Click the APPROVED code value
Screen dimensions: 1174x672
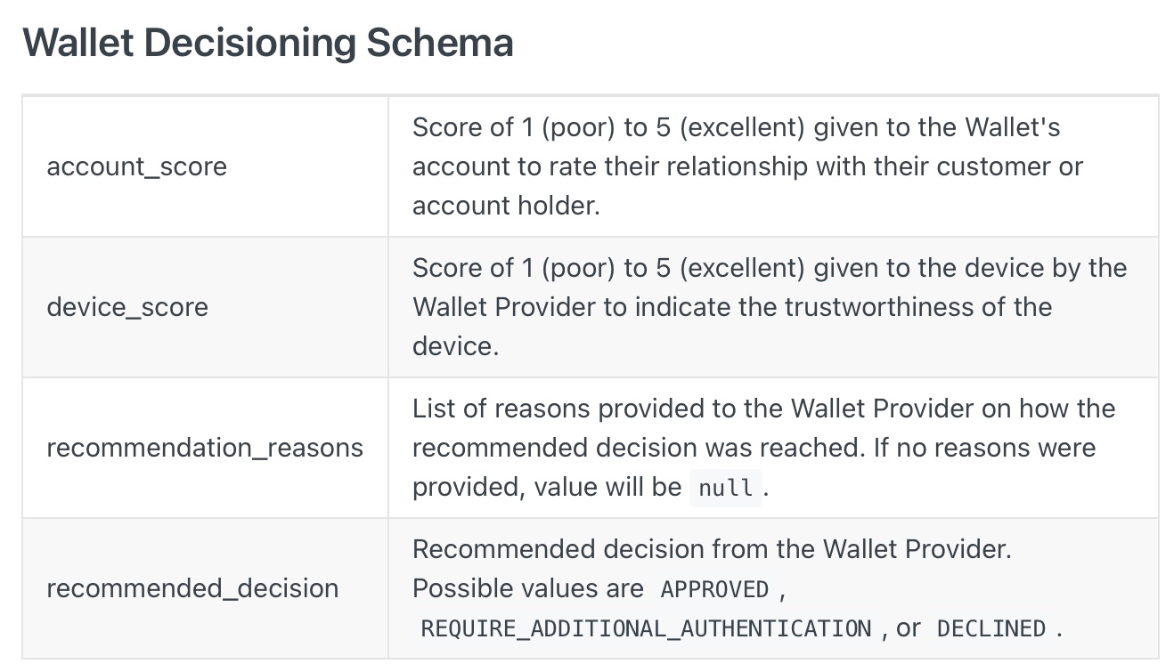click(x=714, y=589)
